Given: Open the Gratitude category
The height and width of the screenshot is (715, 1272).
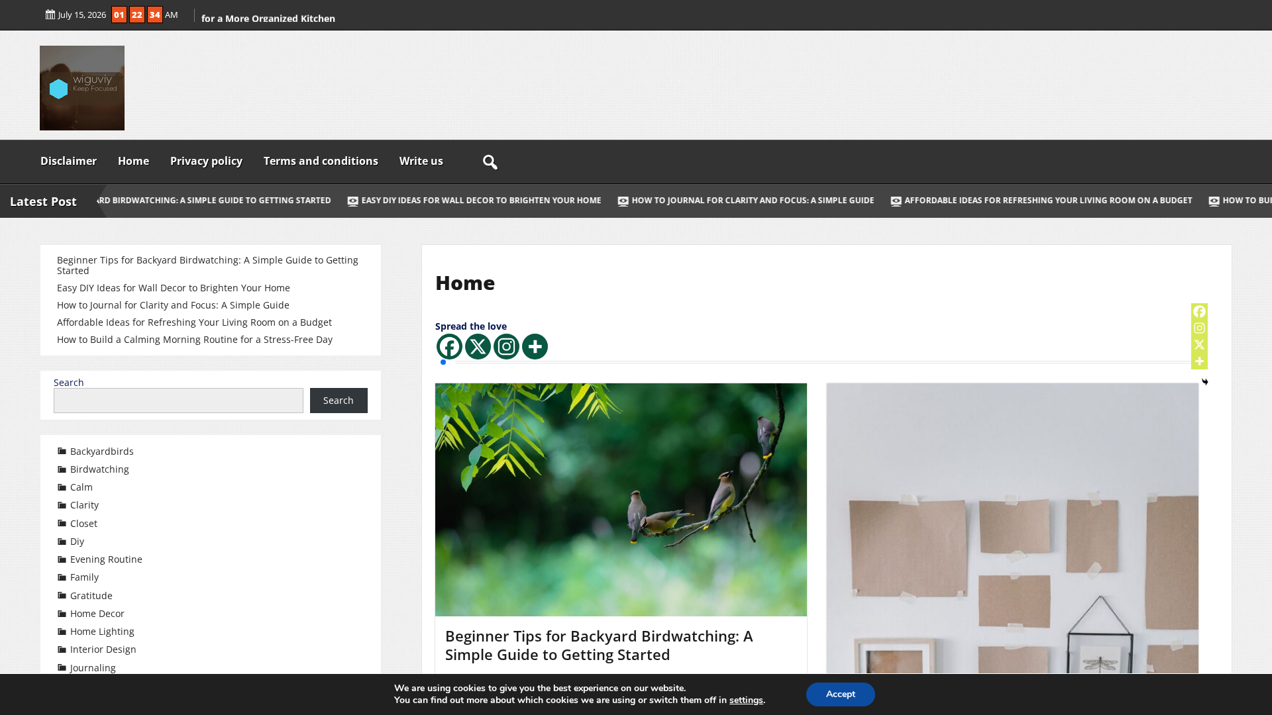Looking at the screenshot, I should pyautogui.click(x=91, y=596).
